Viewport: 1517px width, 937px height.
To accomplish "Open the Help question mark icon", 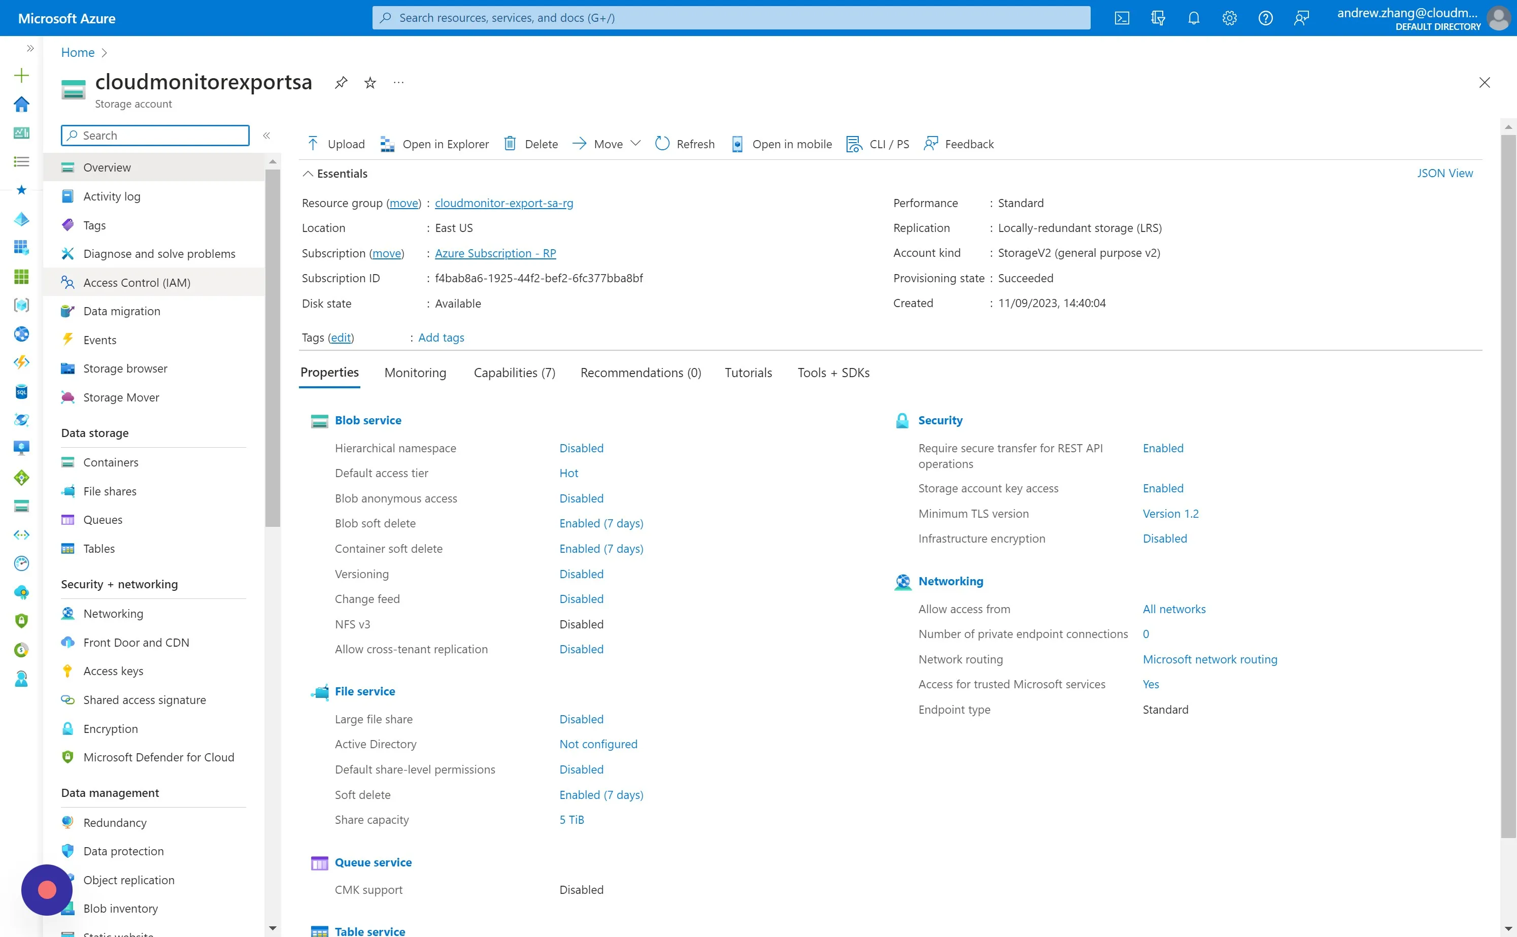I will [1265, 18].
